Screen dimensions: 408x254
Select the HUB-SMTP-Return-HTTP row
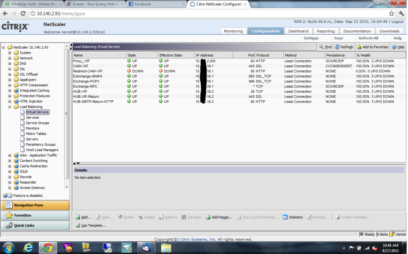239,102
